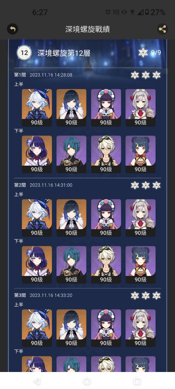175x389 pixels.
Task: Tap the back arrow icon
Action: click(x=12, y=29)
